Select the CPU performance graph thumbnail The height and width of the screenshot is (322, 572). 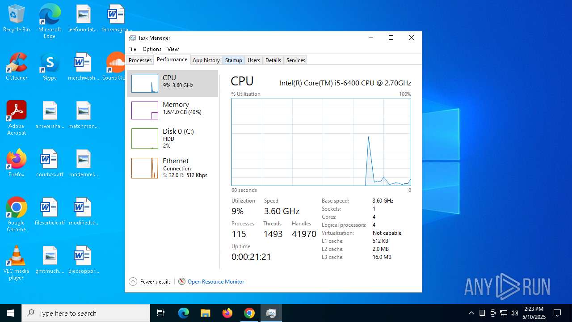click(x=145, y=84)
